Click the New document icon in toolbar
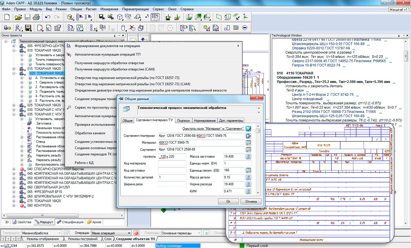This screenshot has width=411, height=248. point(7,17)
